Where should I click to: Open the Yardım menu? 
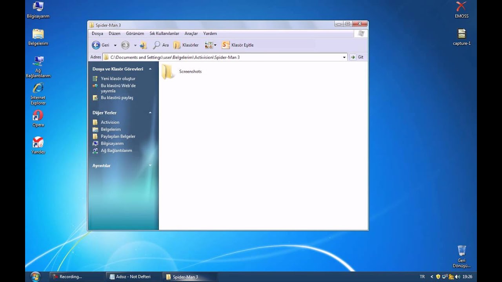[x=210, y=34]
